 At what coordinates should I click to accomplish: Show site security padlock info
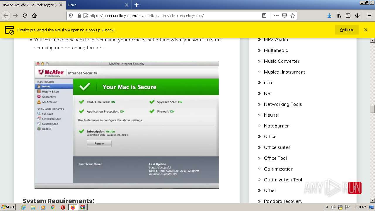point(79,16)
